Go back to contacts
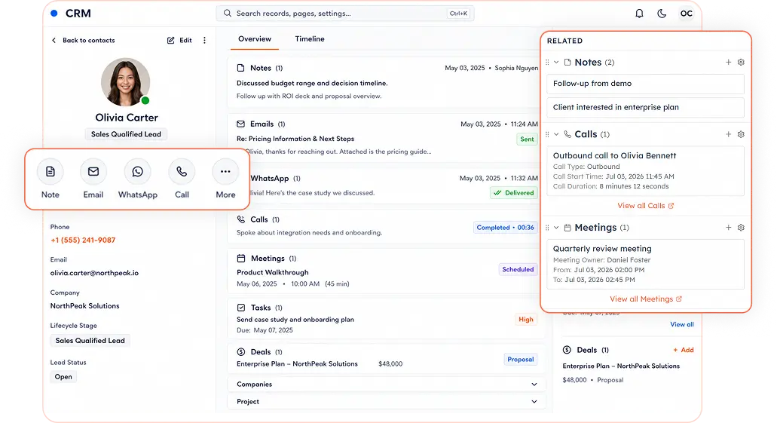 [83, 40]
